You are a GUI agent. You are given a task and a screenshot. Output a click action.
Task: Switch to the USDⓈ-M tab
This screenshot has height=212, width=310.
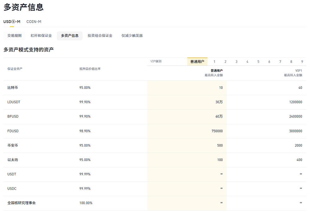[x=12, y=21]
